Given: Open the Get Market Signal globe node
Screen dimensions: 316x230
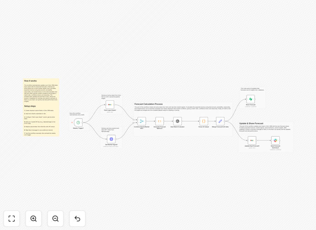Looking at the screenshot, I should tap(111, 139).
